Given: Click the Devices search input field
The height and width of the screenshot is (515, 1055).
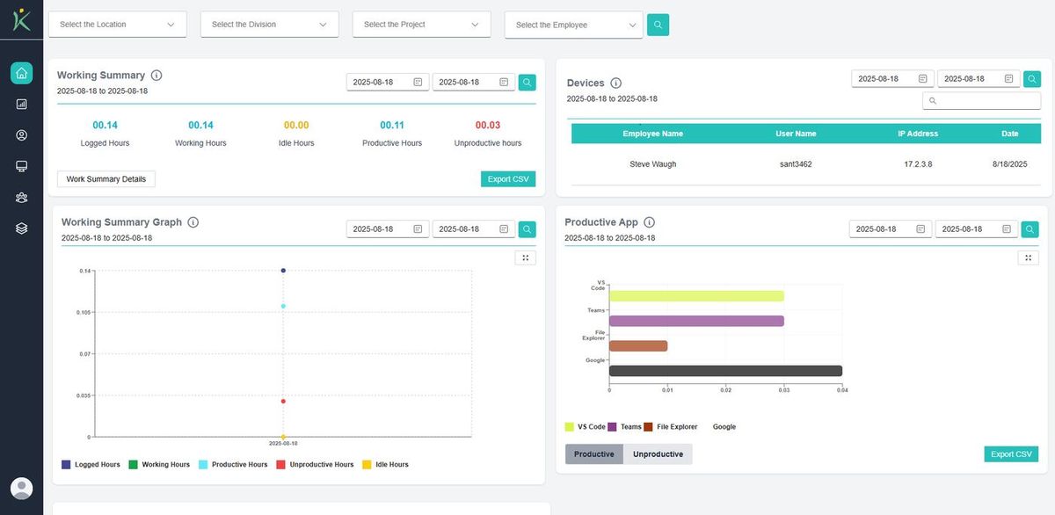Looking at the screenshot, I should pos(981,101).
